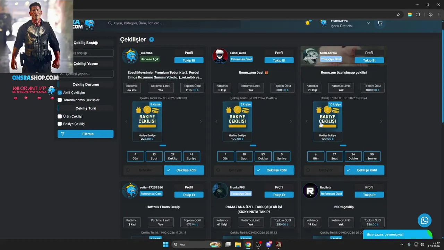Viewport: 444px width, 250px height.
Task: Click the Windows taskbar Ara search box
Action: [x=197, y=244]
